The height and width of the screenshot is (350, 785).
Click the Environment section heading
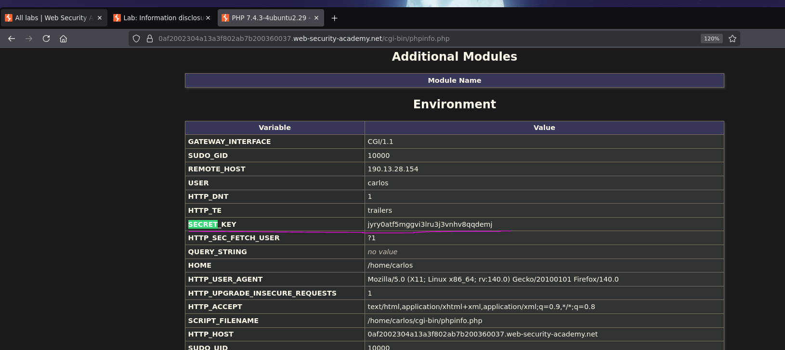click(454, 104)
